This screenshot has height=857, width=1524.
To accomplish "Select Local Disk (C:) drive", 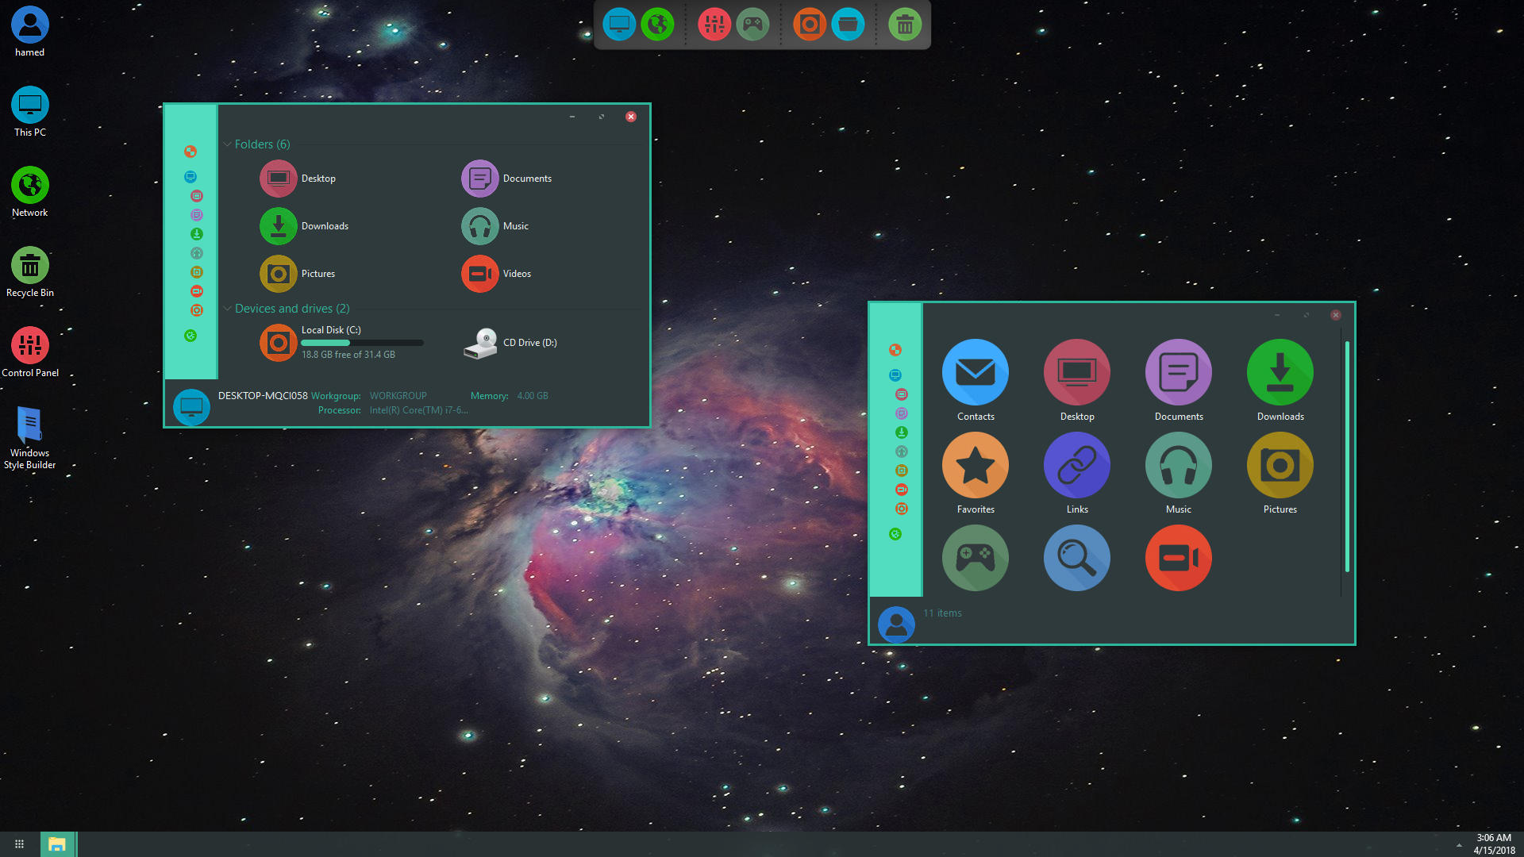I will click(x=331, y=330).
